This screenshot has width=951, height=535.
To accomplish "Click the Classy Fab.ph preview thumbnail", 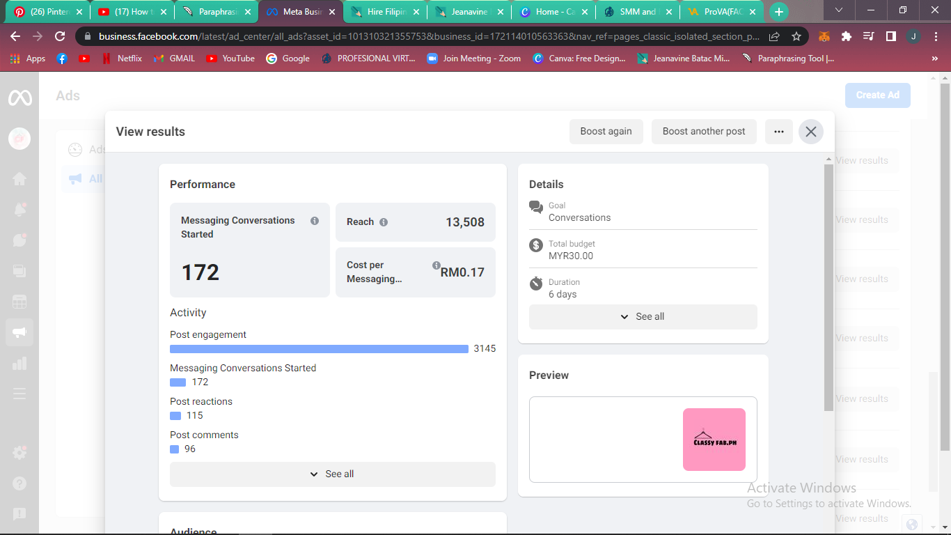I will [714, 440].
